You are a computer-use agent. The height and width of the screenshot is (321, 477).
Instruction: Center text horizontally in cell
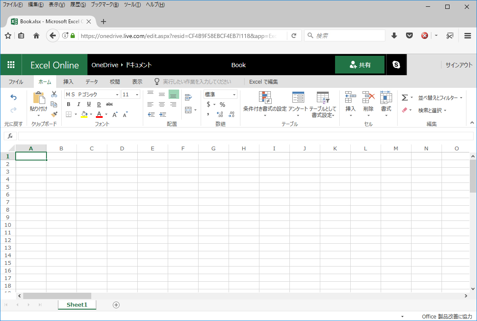tap(162, 105)
